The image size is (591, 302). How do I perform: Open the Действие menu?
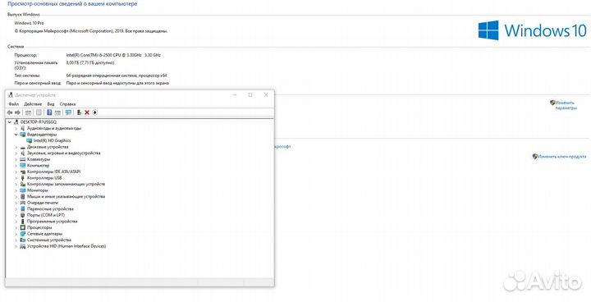pyautogui.click(x=33, y=104)
